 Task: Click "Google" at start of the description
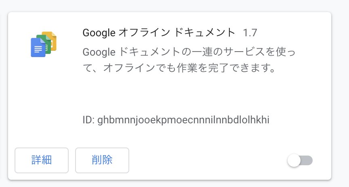point(99,52)
